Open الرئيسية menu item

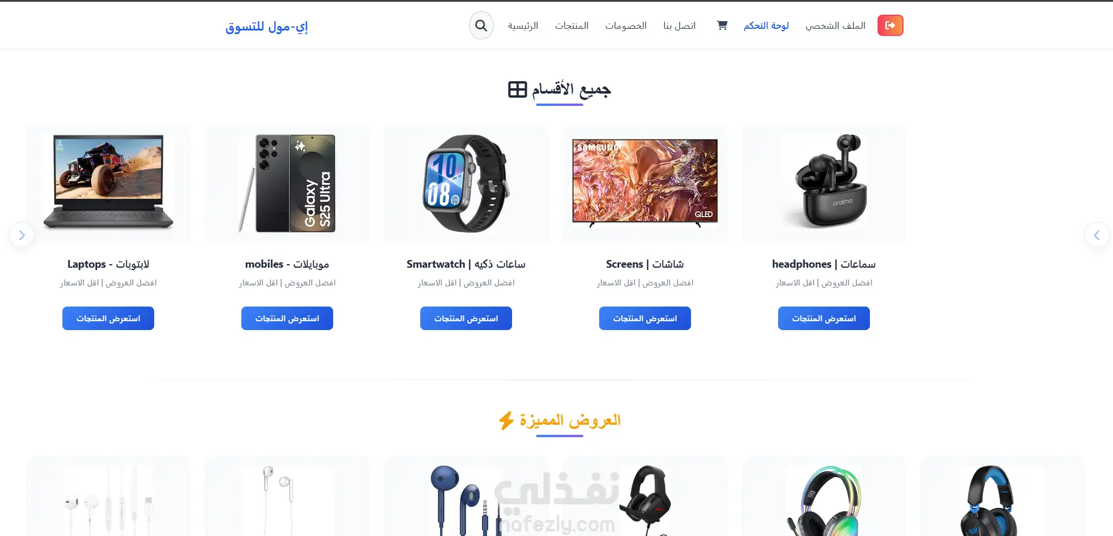523,26
